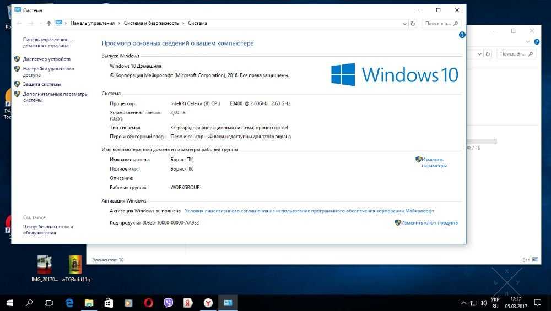Refresh the background Explorer window

point(488,54)
